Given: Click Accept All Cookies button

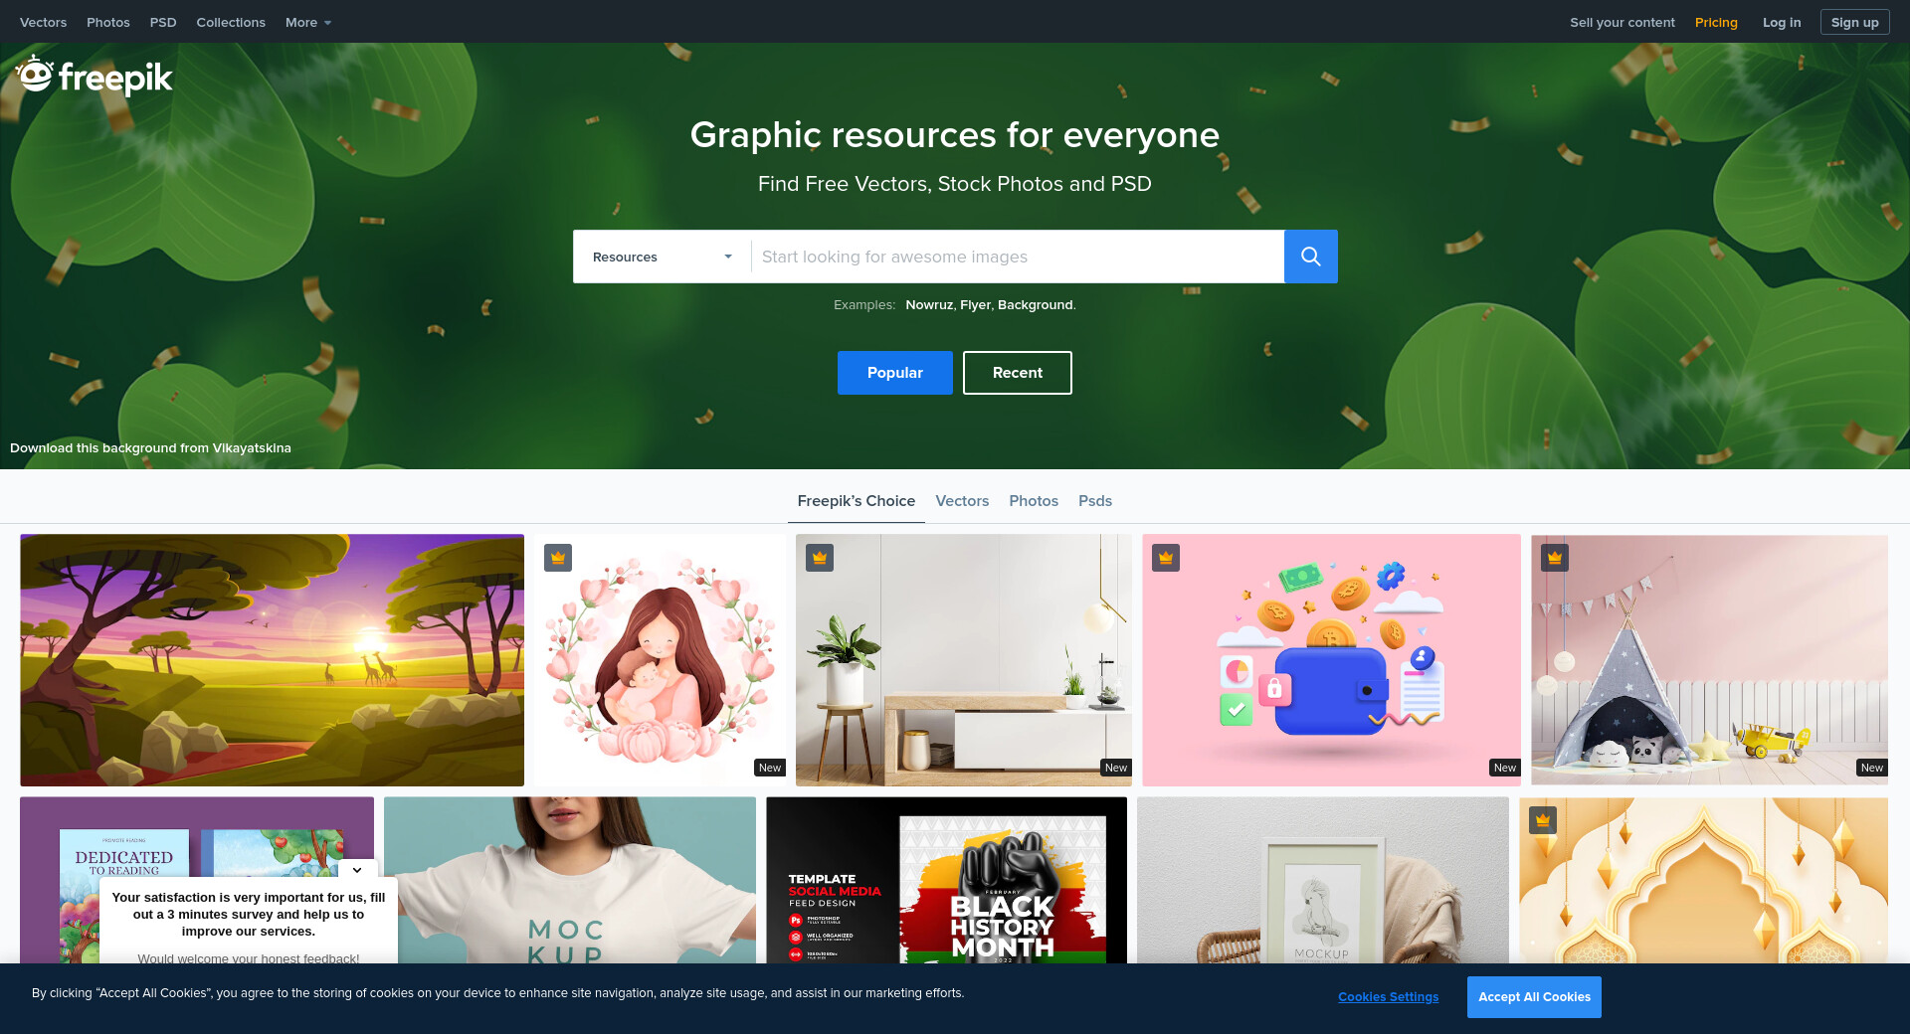Looking at the screenshot, I should pyautogui.click(x=1533, y=997).
